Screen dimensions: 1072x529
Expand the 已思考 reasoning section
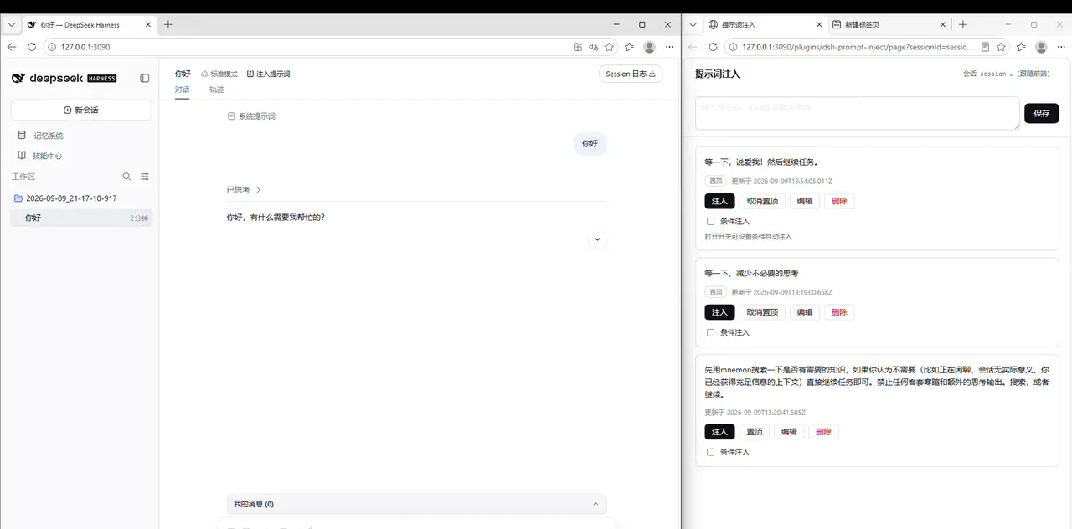pyautogui.click(x=244, y=190)
